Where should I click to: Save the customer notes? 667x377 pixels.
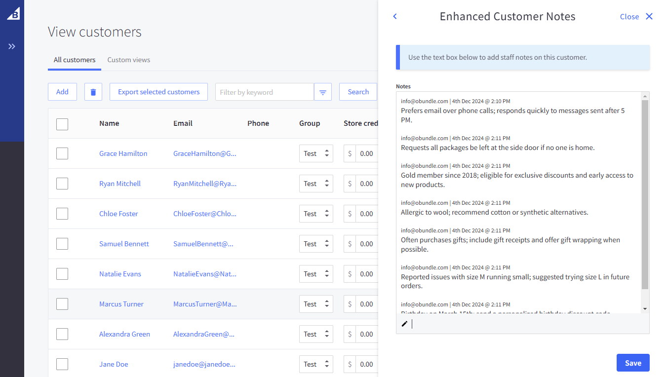[633, 362]
